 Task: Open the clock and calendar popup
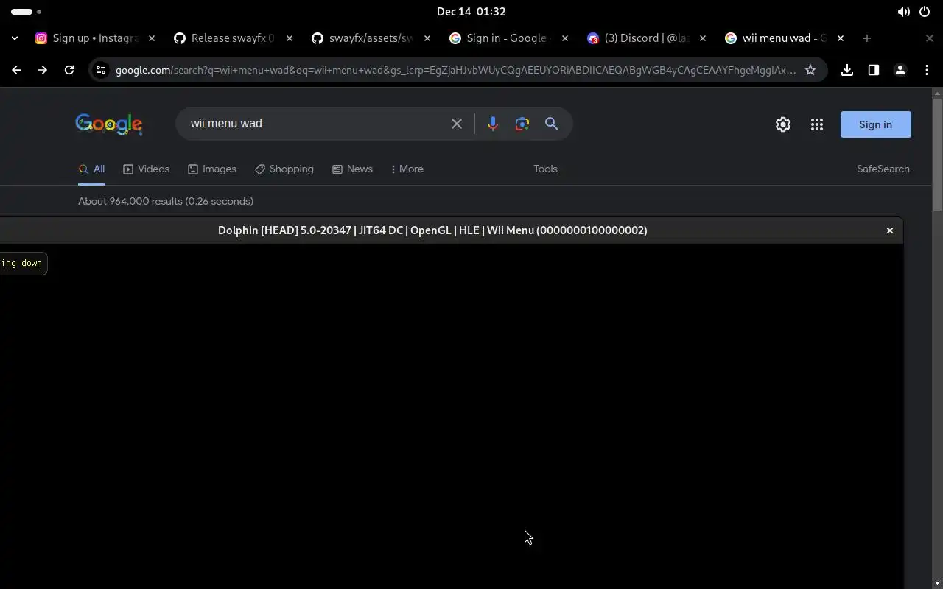471,12
